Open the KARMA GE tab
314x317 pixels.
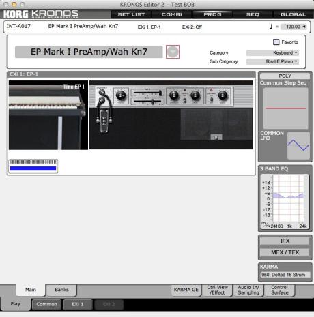click(186, 290)
